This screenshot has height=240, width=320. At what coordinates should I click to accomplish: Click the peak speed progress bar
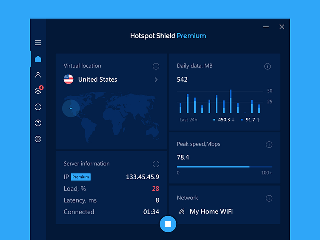[225, 167]
